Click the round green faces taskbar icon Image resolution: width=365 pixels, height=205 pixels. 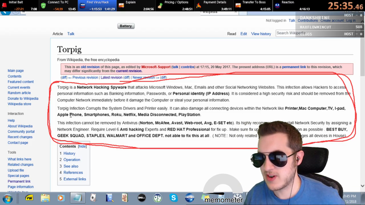[x=157, y=198]
